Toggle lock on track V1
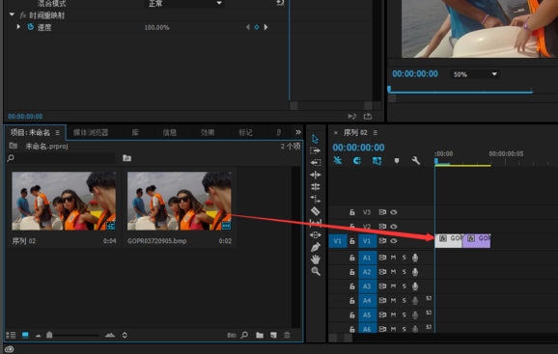The image size is (558, 354). pyautogui.click(x=352, y=241)
